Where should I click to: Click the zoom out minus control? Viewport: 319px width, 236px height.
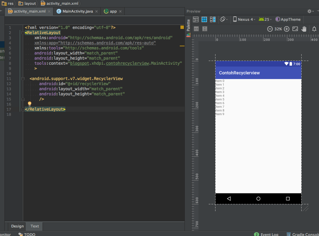pyautogui.click(x=270, y=29)
